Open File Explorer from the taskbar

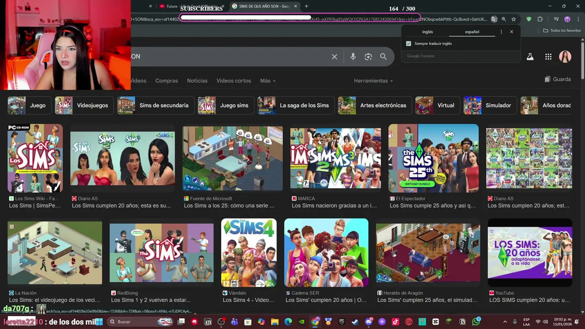point(275,322)
